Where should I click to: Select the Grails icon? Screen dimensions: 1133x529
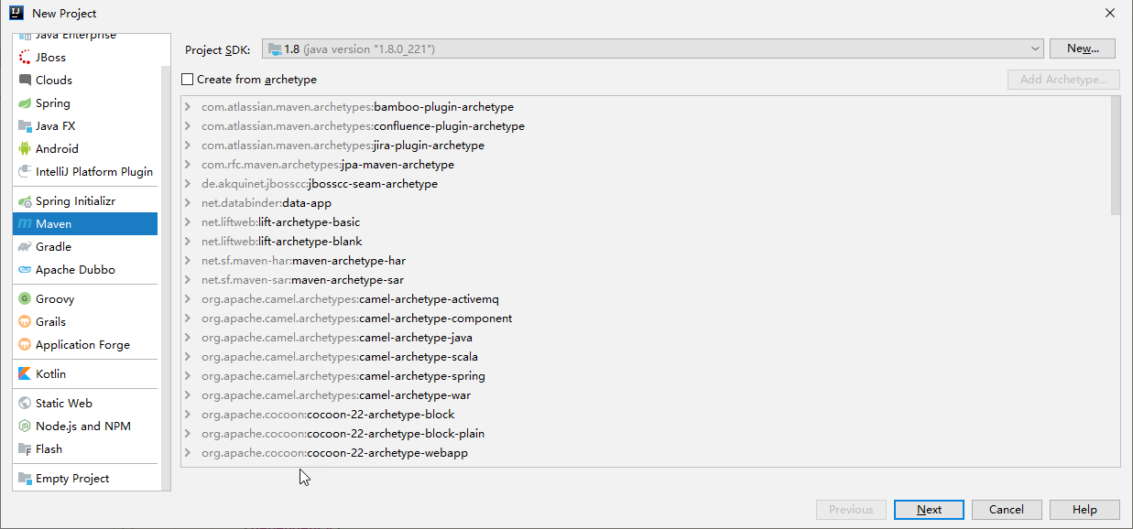click(x=25, y=322)
